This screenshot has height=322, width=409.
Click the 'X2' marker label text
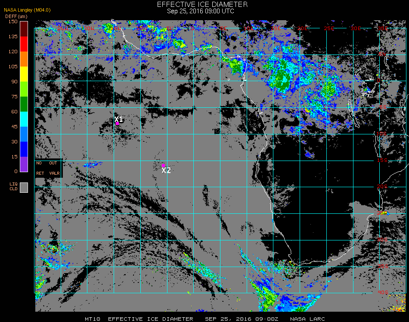tap(166, 170)
